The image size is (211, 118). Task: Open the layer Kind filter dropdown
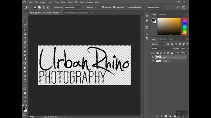[158, 44]
